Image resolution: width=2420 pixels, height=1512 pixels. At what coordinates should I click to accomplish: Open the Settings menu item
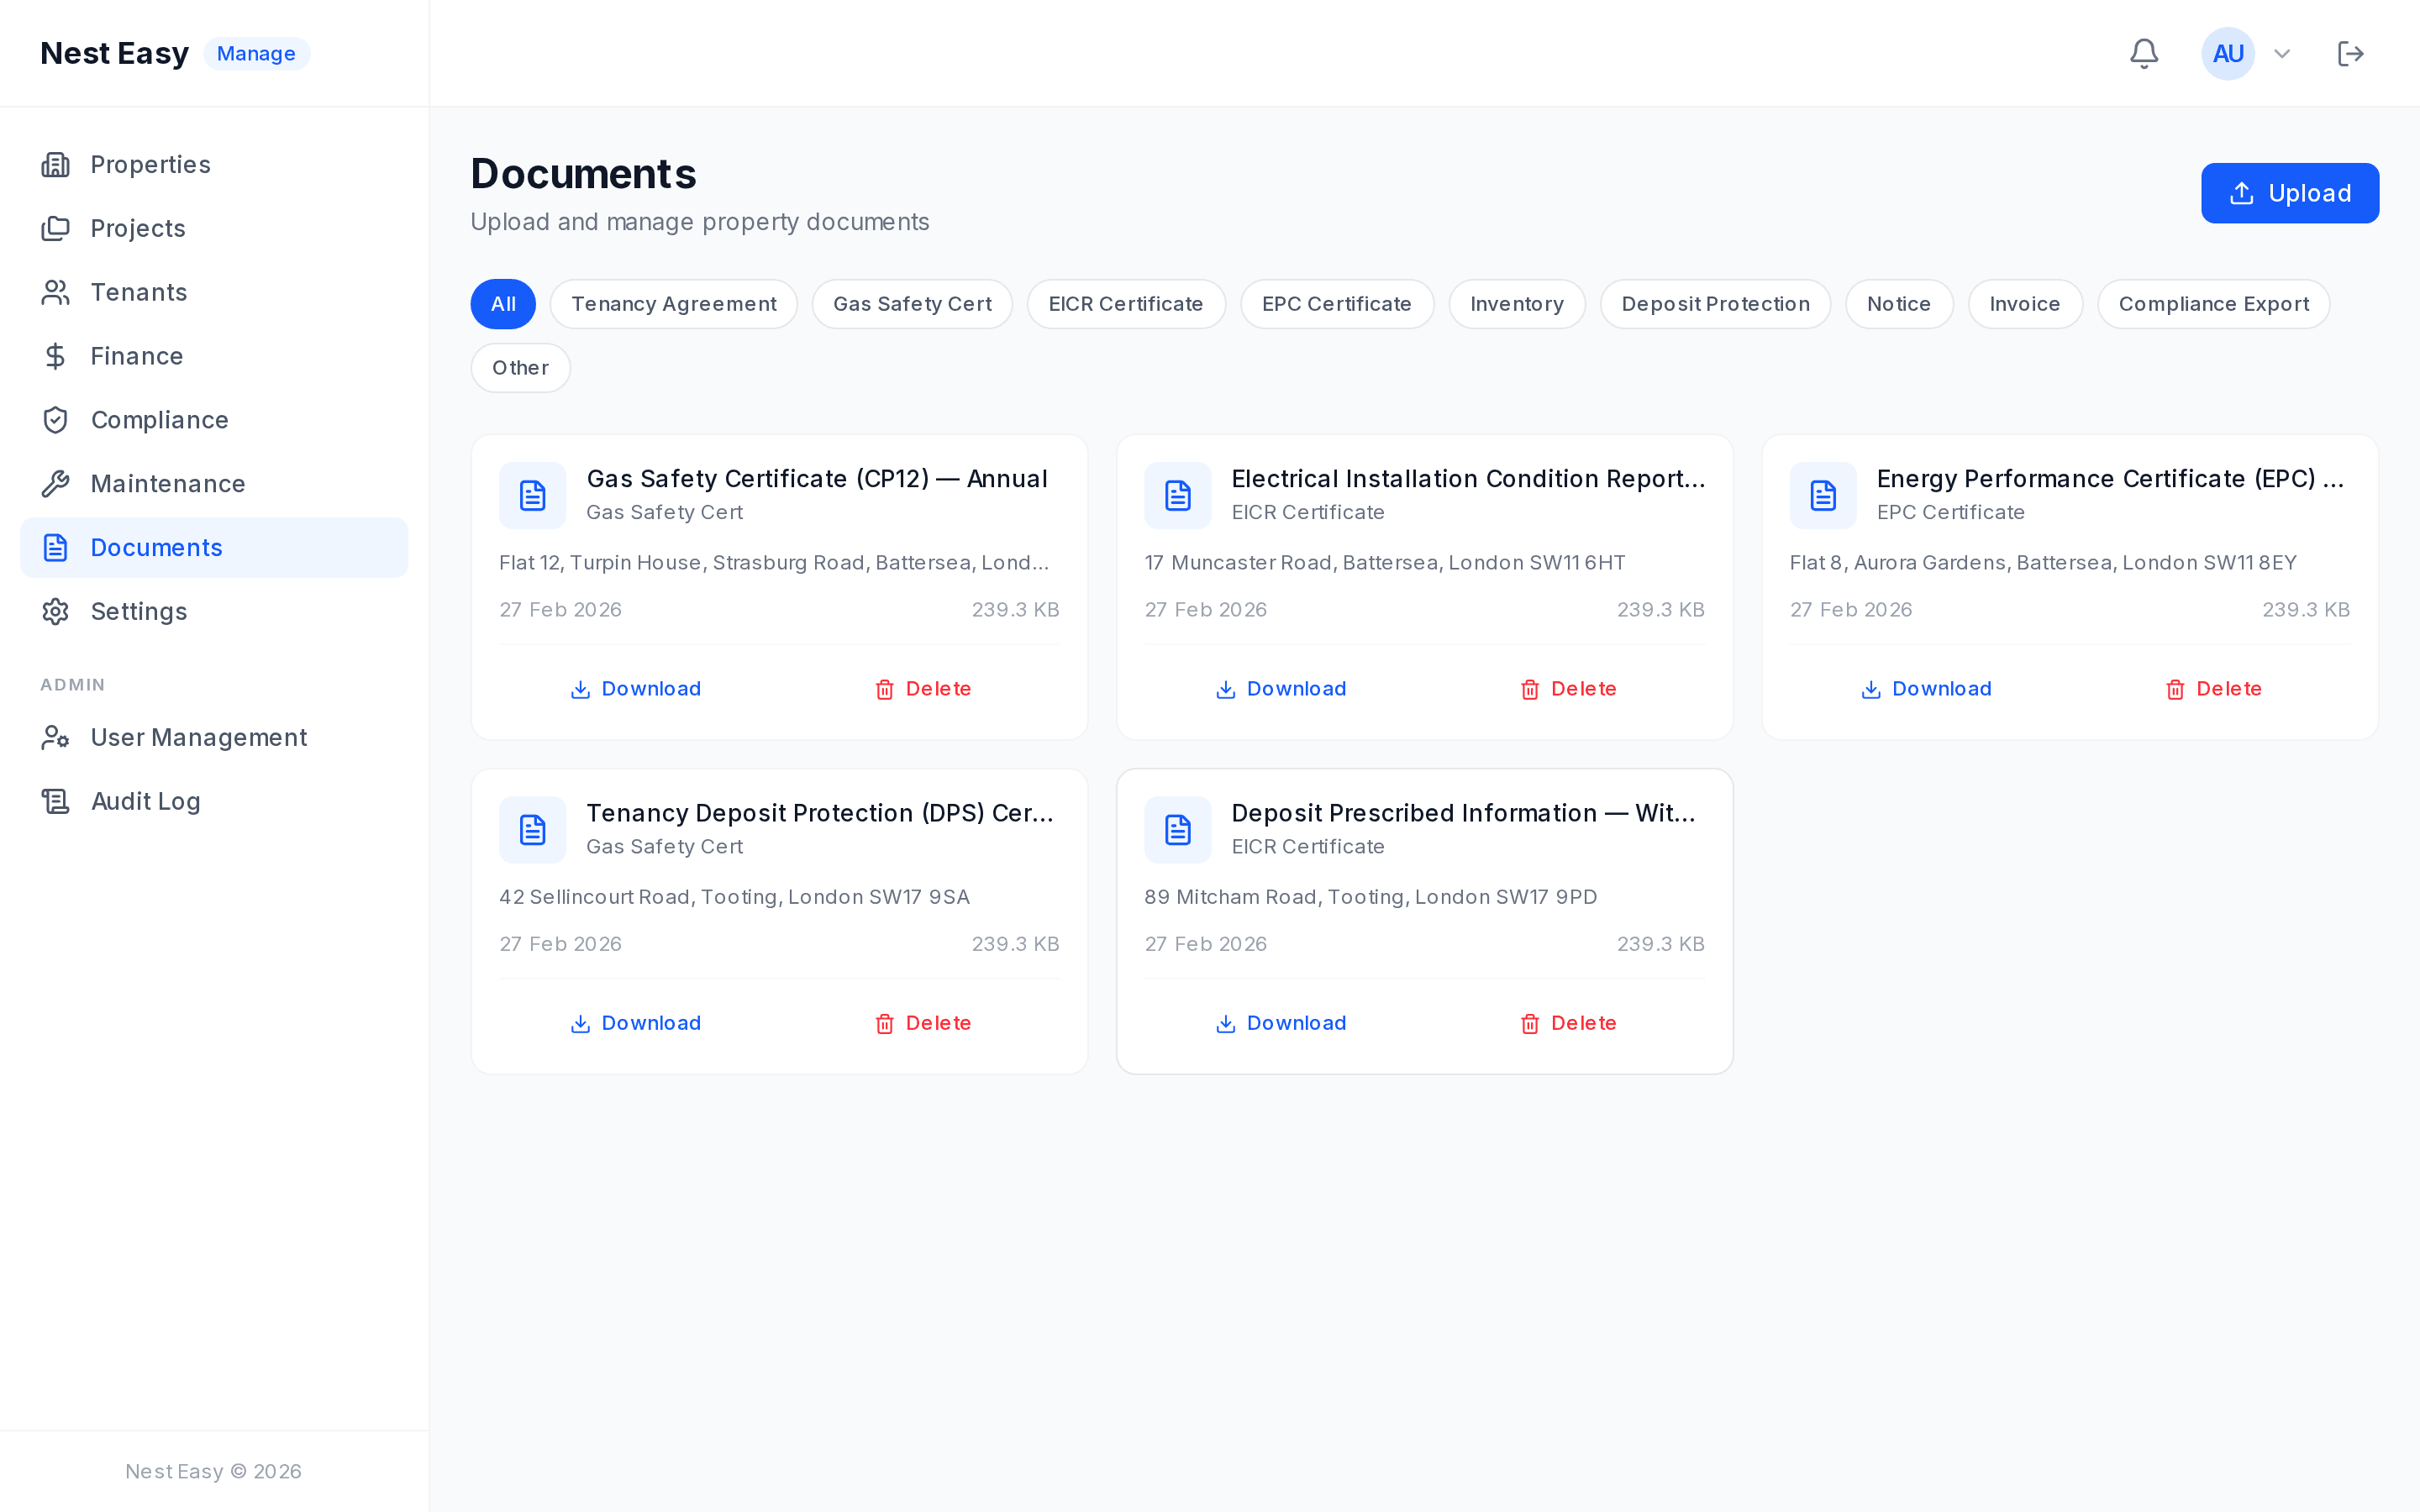pos(139,611)
